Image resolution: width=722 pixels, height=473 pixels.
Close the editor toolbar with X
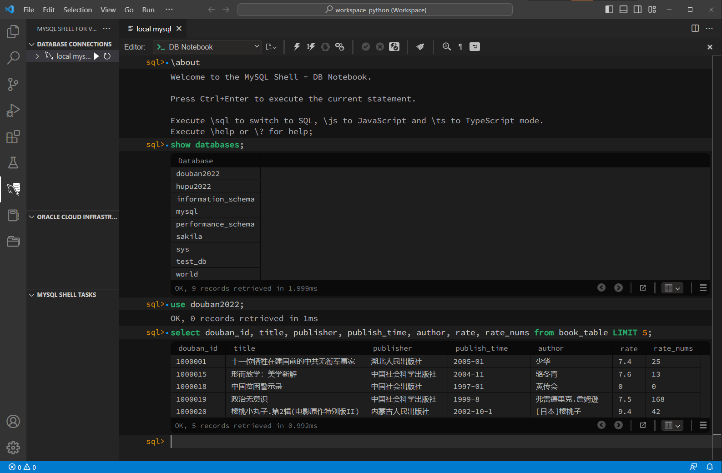(710, 47)
